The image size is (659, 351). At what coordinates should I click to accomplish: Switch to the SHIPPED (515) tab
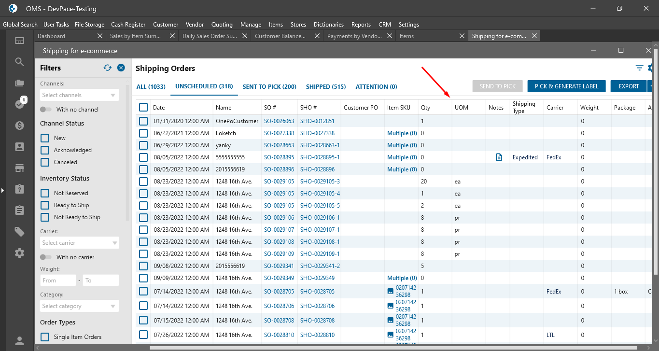pos(325,87)
